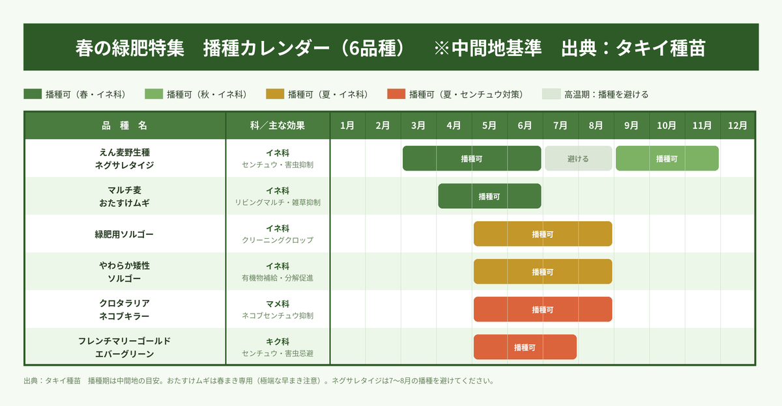Click the おたすけムギ 播種可 bar

click(x=489, y=196)
